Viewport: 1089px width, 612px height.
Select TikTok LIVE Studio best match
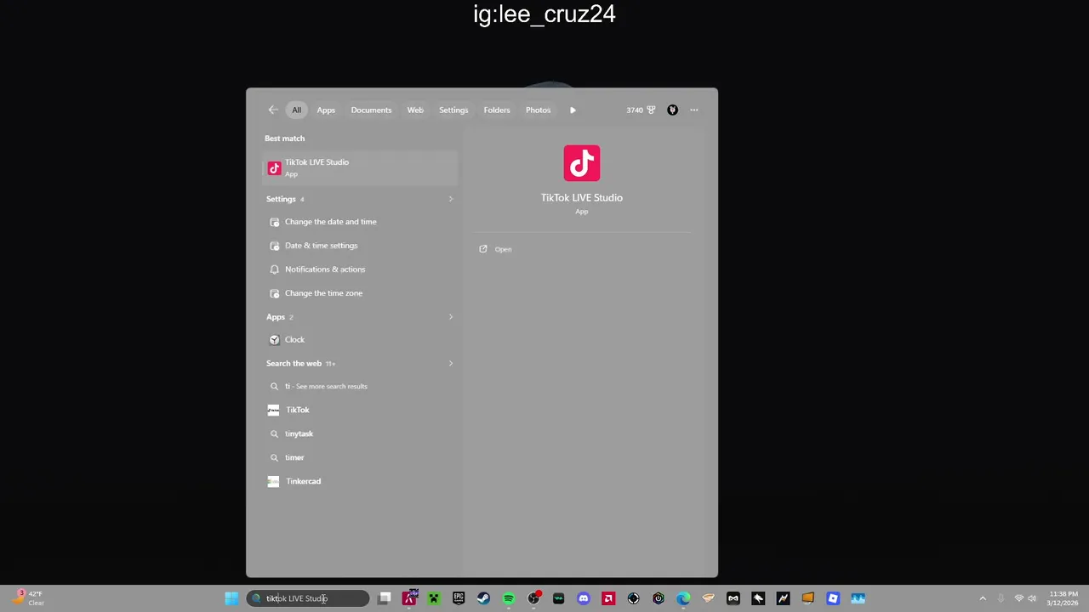coord(361,167)
